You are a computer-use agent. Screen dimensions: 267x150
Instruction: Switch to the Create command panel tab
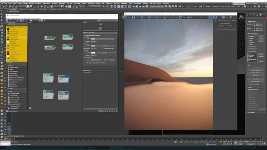point(247,15)
